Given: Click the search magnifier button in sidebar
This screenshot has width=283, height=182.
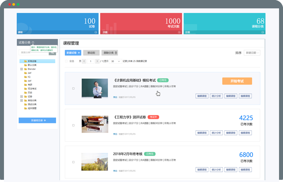Looking at the screenshot, I should (x=54, y=52).
